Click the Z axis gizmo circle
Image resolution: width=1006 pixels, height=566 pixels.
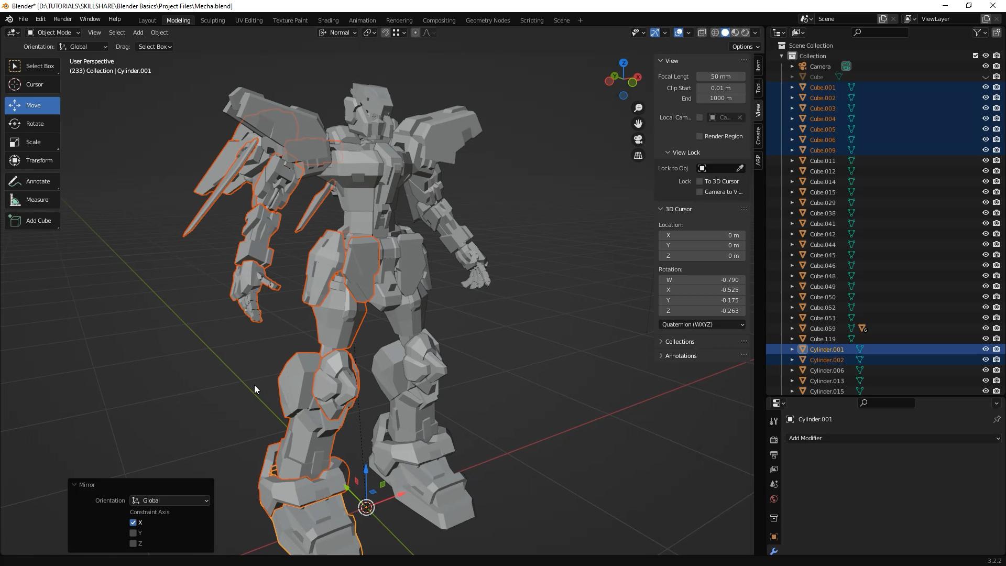pyautogui.click(x=624, y=63)
